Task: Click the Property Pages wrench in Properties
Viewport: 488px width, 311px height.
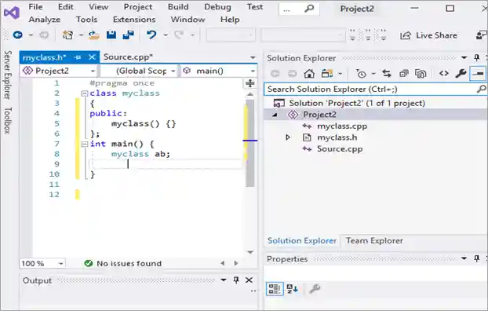Action: click(315, 289)
